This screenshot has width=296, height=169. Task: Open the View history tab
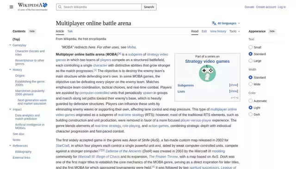coord(218,31)
